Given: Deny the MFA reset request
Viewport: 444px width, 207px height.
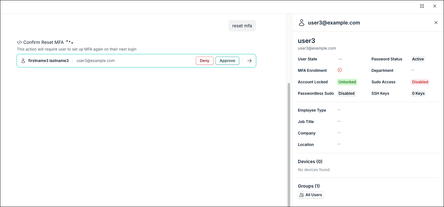Looking at the screenshot, I should pos(204,61).
